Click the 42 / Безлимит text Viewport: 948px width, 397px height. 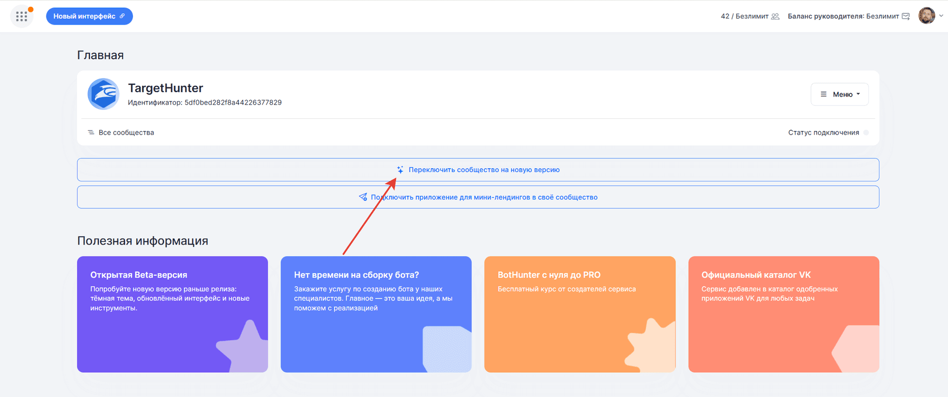(745, 16)
